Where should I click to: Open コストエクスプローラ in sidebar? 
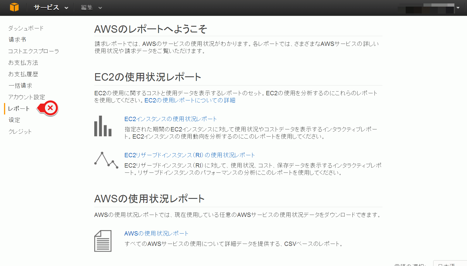click(34, 51)
